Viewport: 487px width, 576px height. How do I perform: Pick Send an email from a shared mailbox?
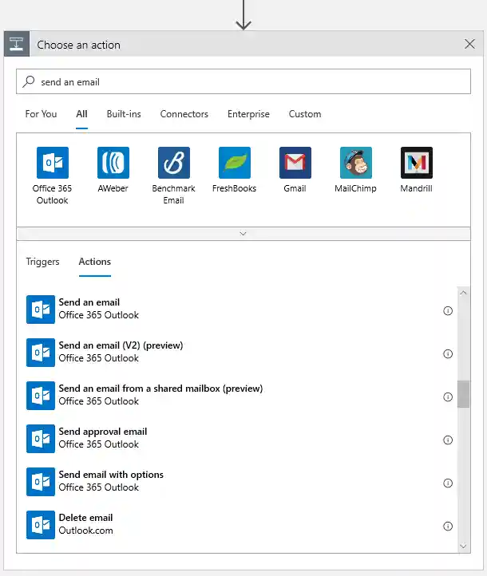pos(160,394)
